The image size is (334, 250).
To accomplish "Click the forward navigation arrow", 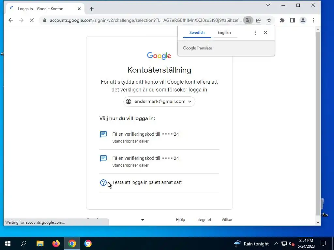I will point(21,20).
